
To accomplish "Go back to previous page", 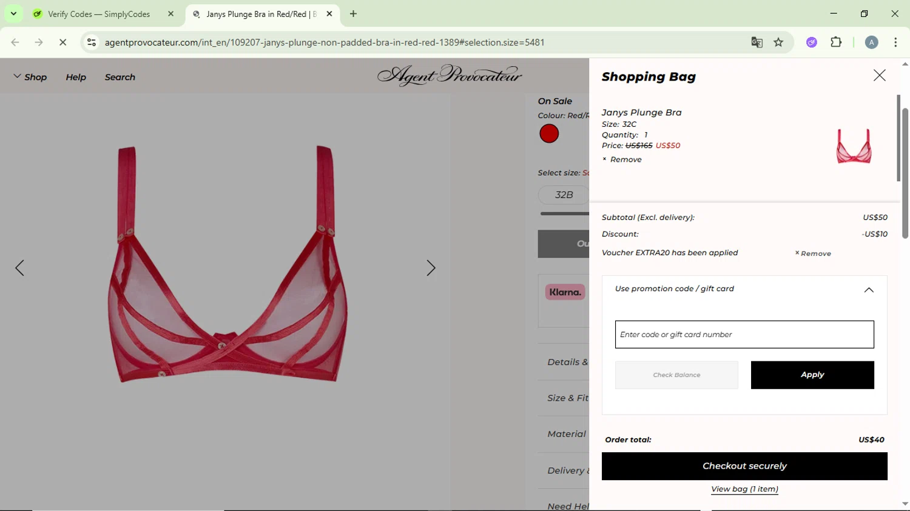I will click(x=15, y=42).
